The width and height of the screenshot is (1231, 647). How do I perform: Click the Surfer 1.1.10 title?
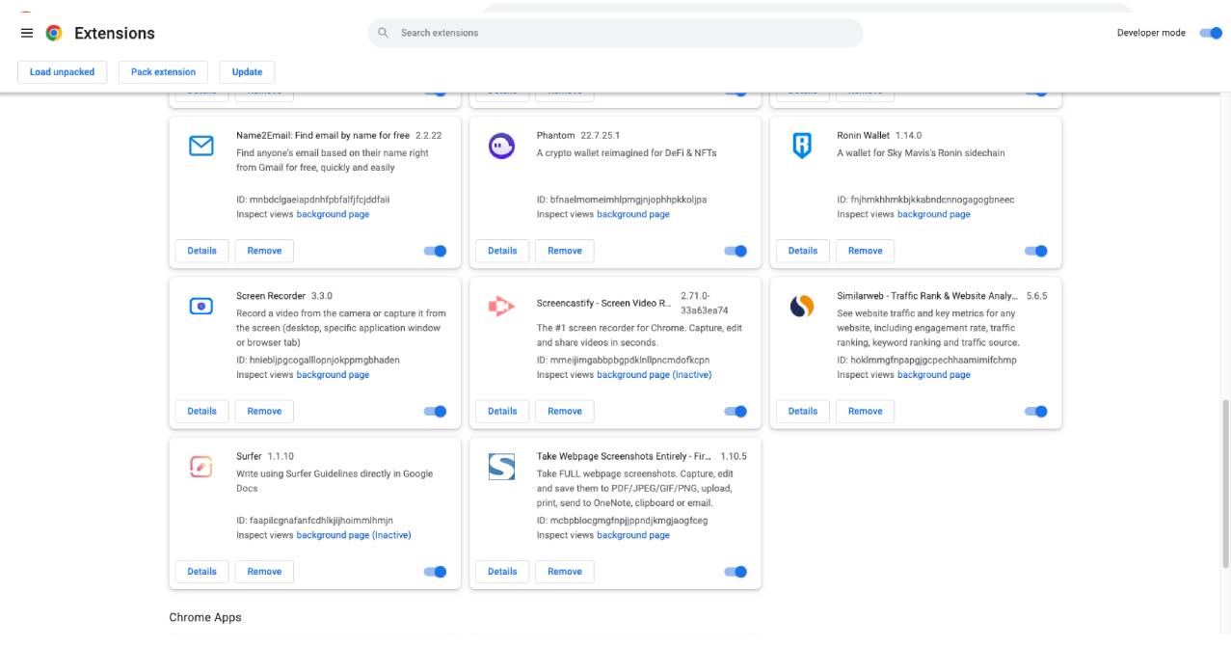[x=265, y=456]
